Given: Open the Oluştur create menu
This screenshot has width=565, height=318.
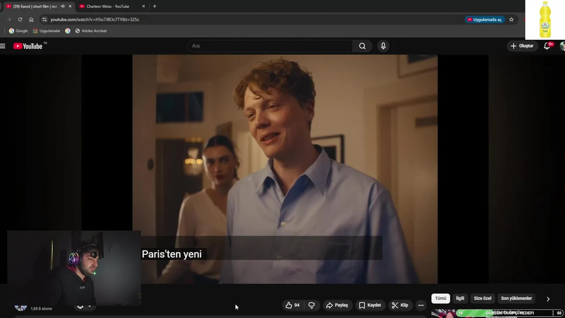Looking at the screenshot, I should [x=522, y=46].
